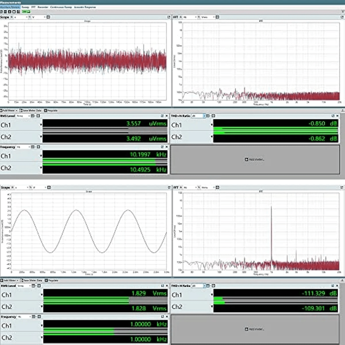Expand Ch1 arrow on the 1.829 Vrms meter
Screen dimensions: 345x345
41,295
